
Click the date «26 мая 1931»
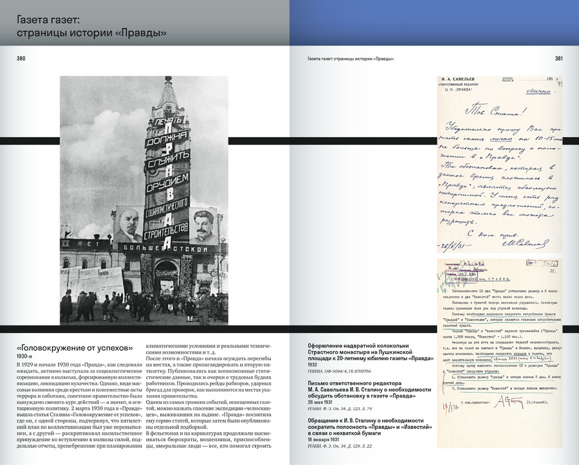[320, 402]
